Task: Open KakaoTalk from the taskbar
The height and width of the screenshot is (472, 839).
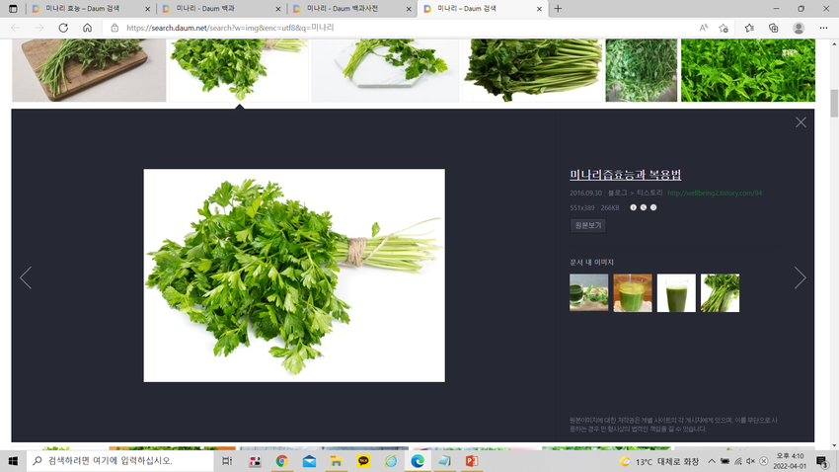Action: [363, 461]
